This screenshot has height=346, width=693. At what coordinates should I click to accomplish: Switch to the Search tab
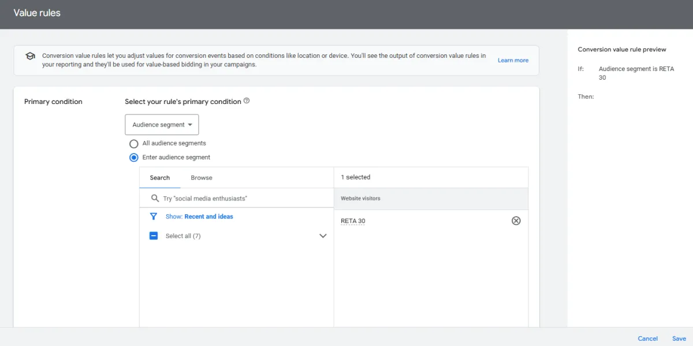pyautogui.click(x=160, y=178)
